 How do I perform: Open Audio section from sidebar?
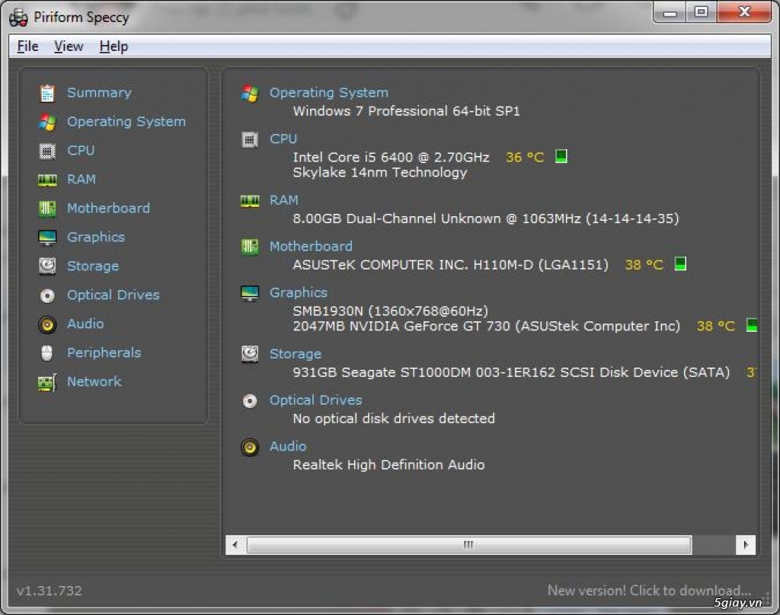[85, 323]
